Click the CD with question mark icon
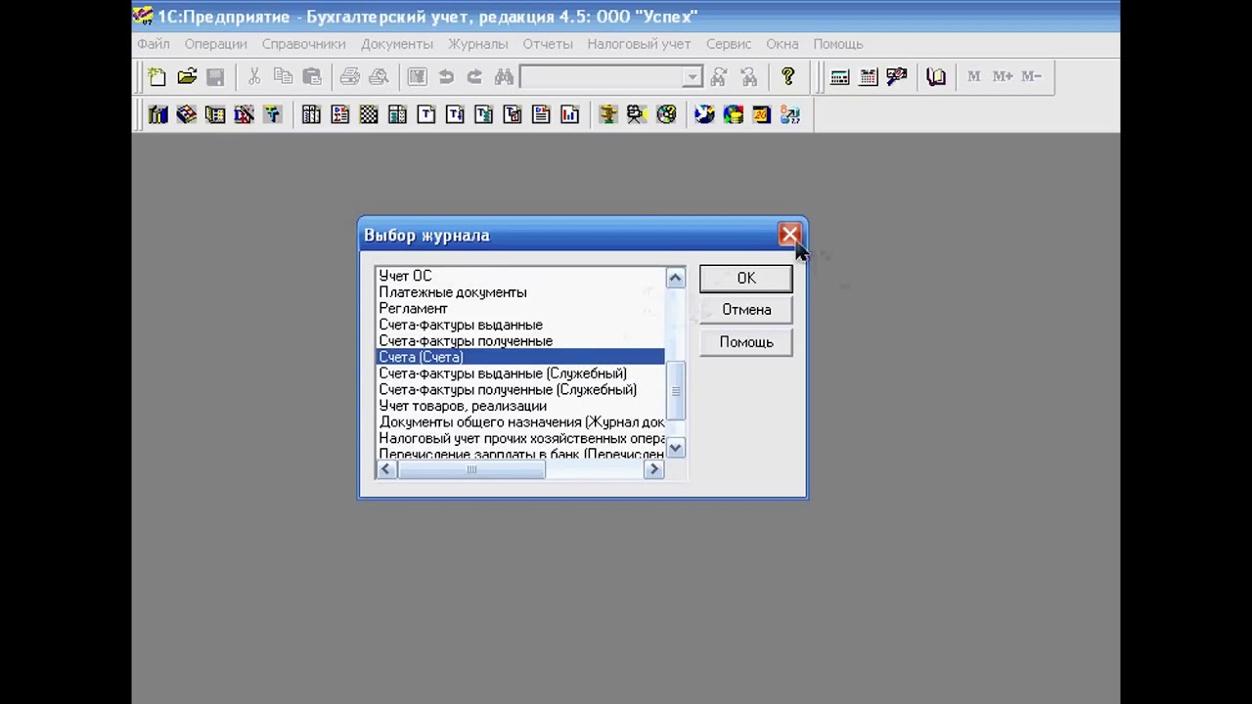Viewport: 1252px width, 704px height. coord(666,114)
